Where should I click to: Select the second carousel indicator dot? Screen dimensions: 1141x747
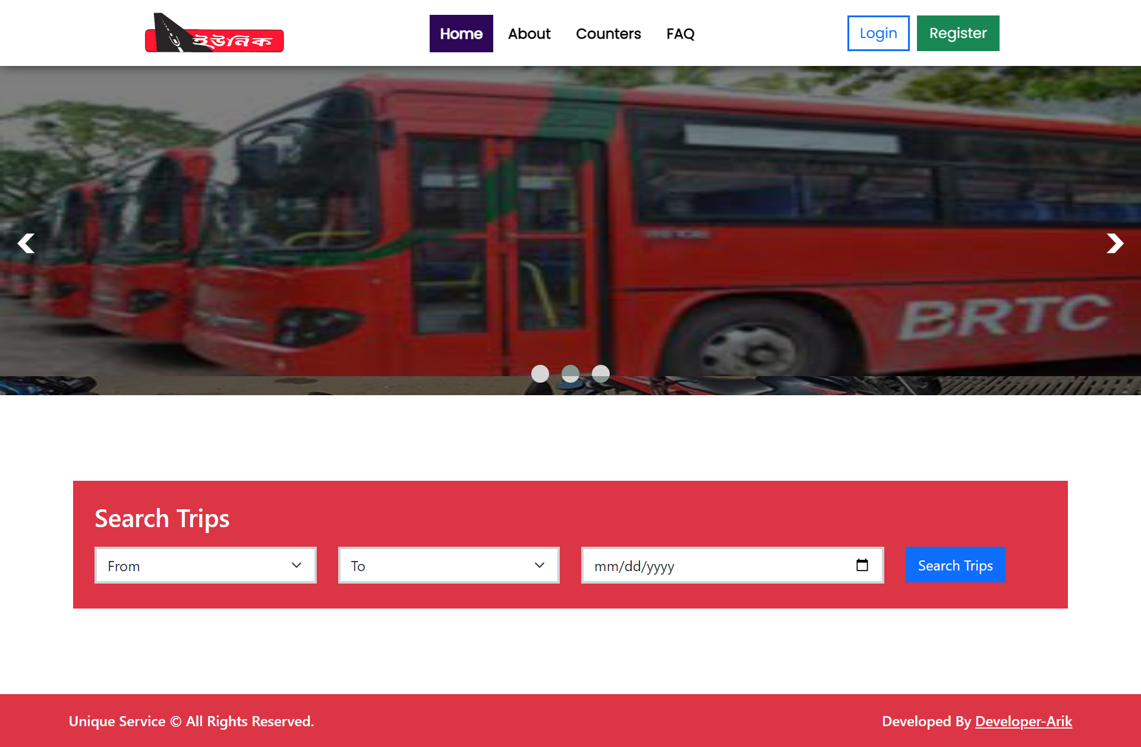coord(570,373)
